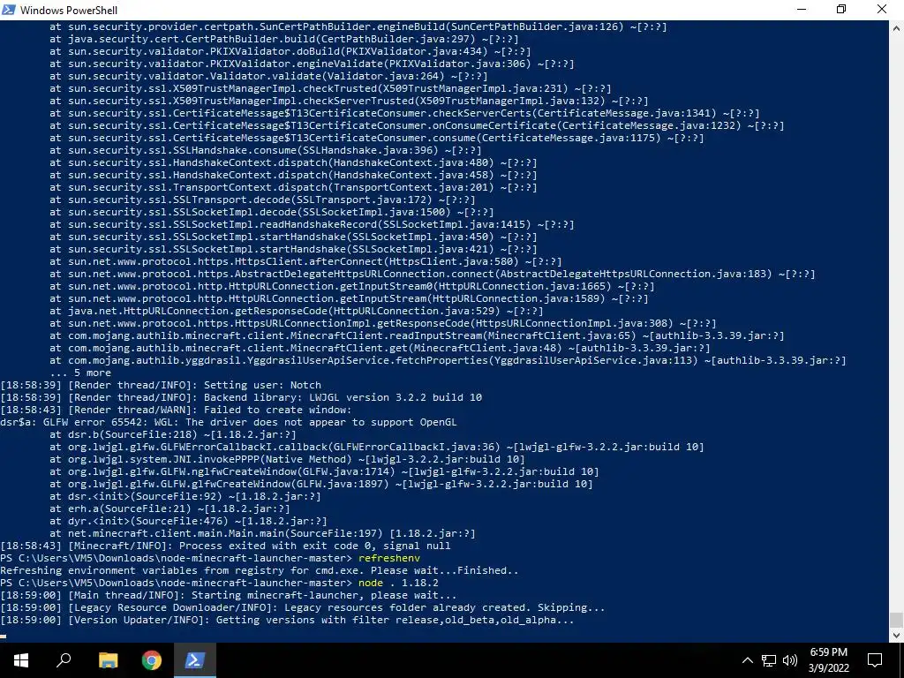Click 'Getting versions with filter' log line
The height and width of the screenshot is (678, 904).
point(287,620)
